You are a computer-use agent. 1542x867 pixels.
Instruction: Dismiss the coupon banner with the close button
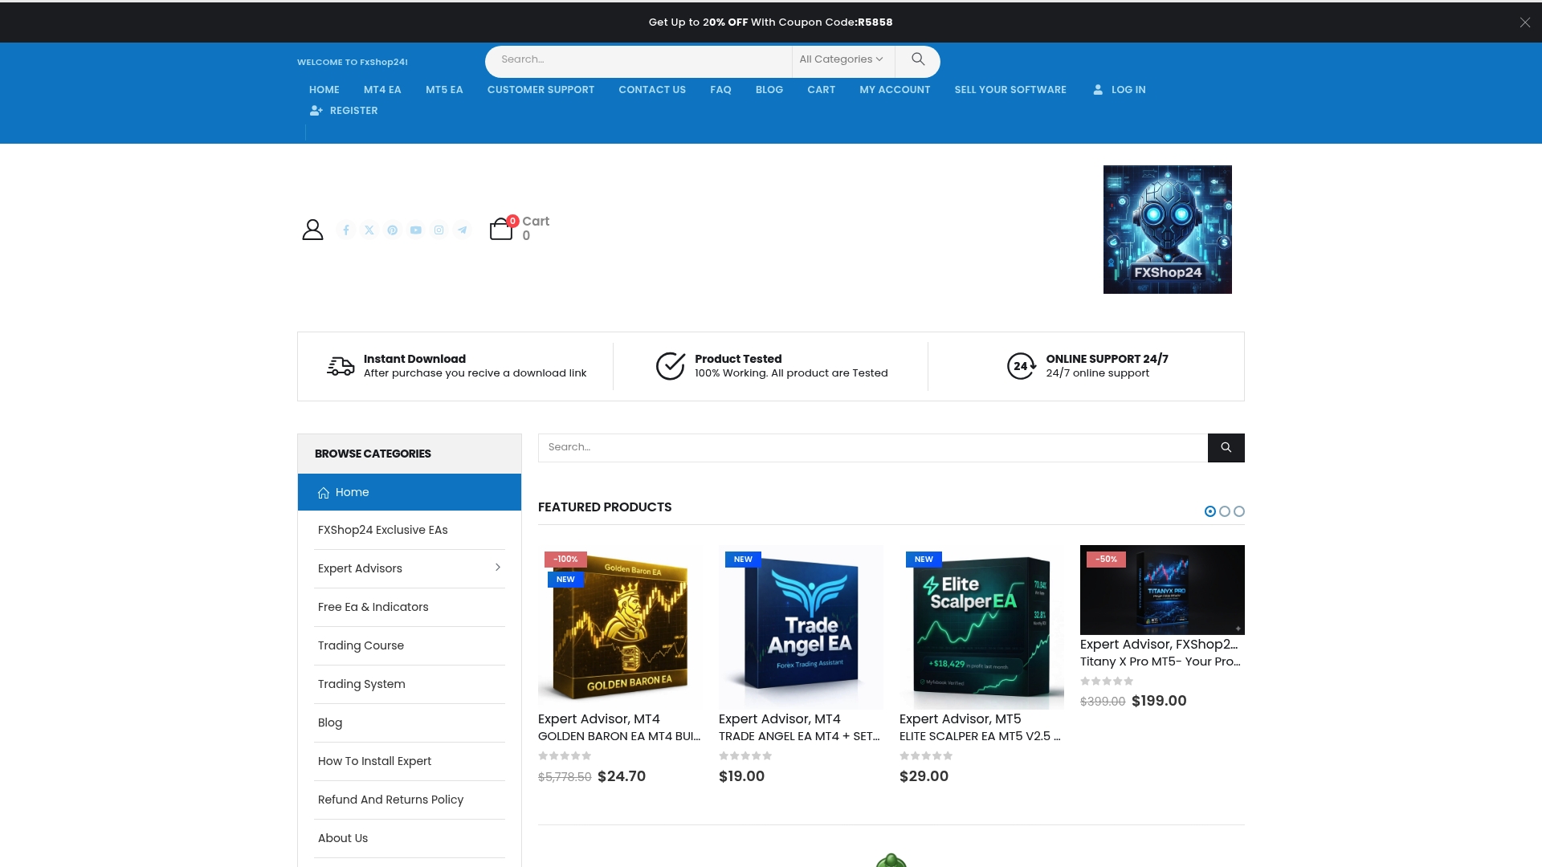point(1524,22)
